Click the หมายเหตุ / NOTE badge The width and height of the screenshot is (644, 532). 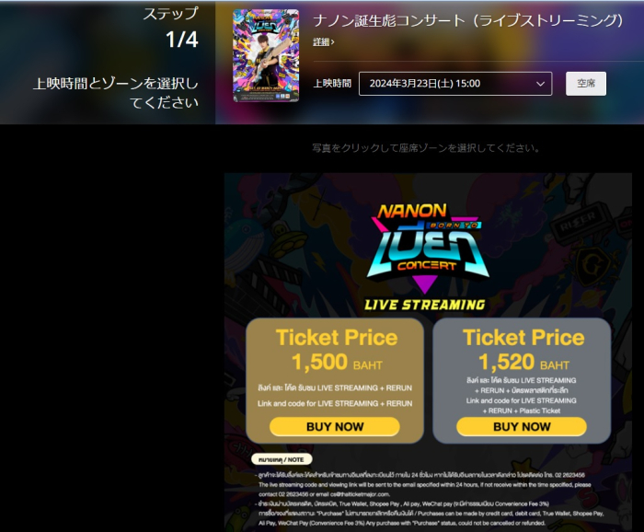282,459
